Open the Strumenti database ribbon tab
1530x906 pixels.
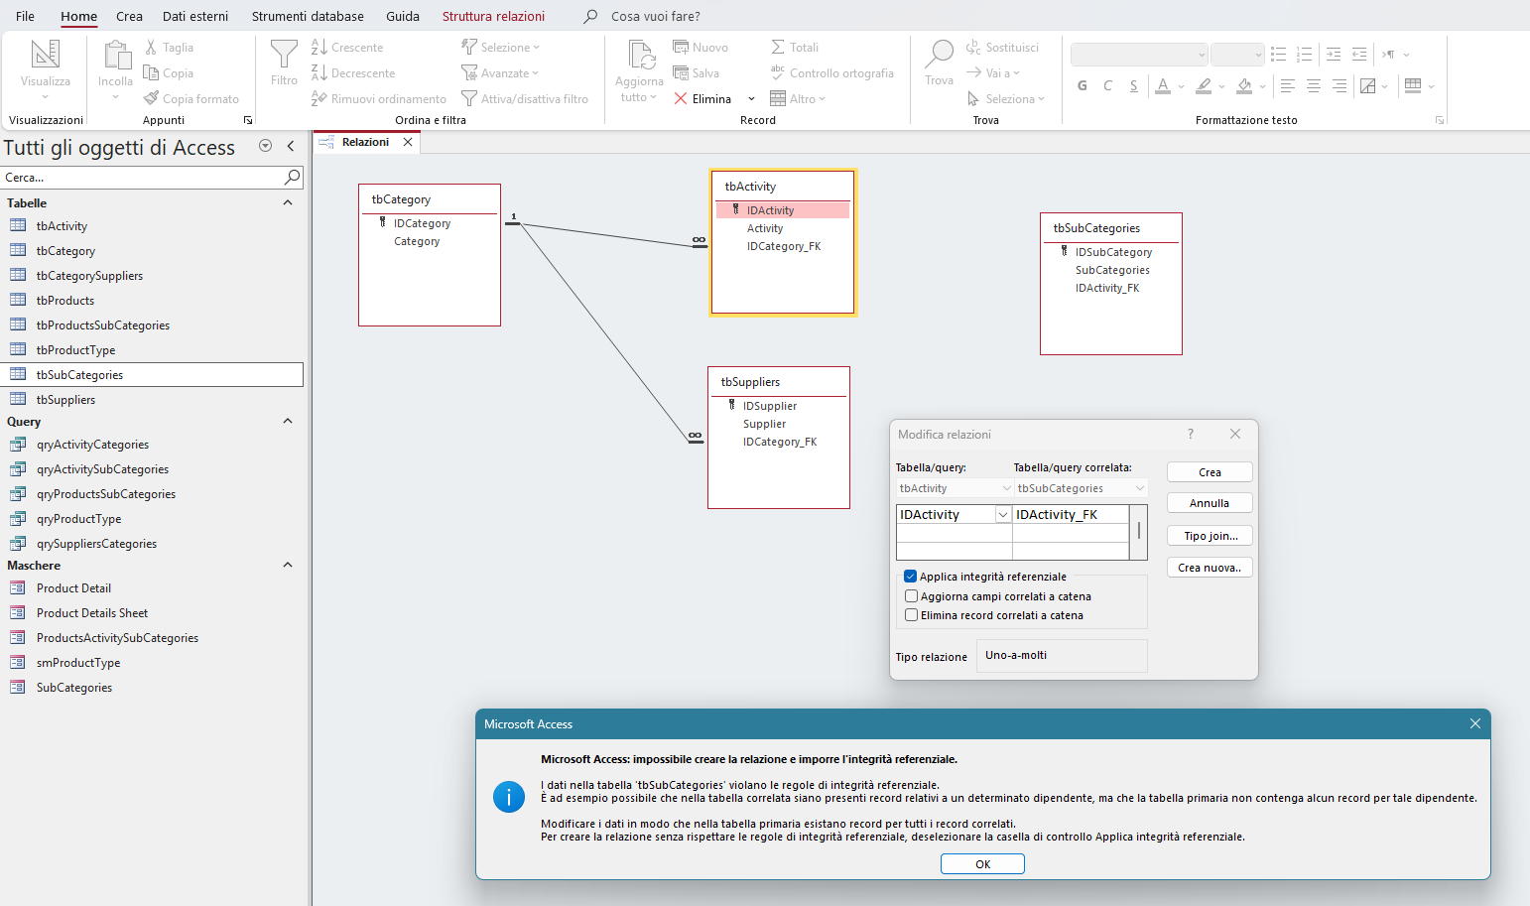pyautogui.click(x=308, y=16)
